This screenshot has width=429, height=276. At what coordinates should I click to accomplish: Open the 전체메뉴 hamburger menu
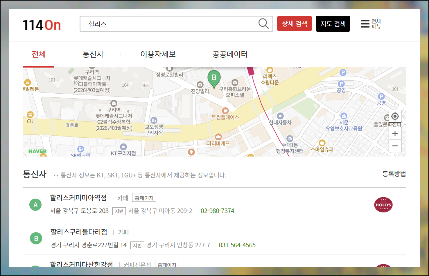click(371, 24)
